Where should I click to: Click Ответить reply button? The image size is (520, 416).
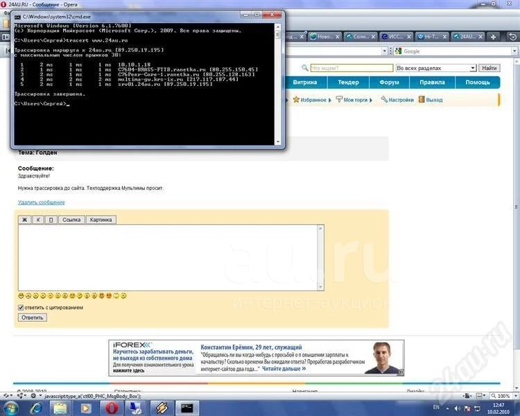32,318
